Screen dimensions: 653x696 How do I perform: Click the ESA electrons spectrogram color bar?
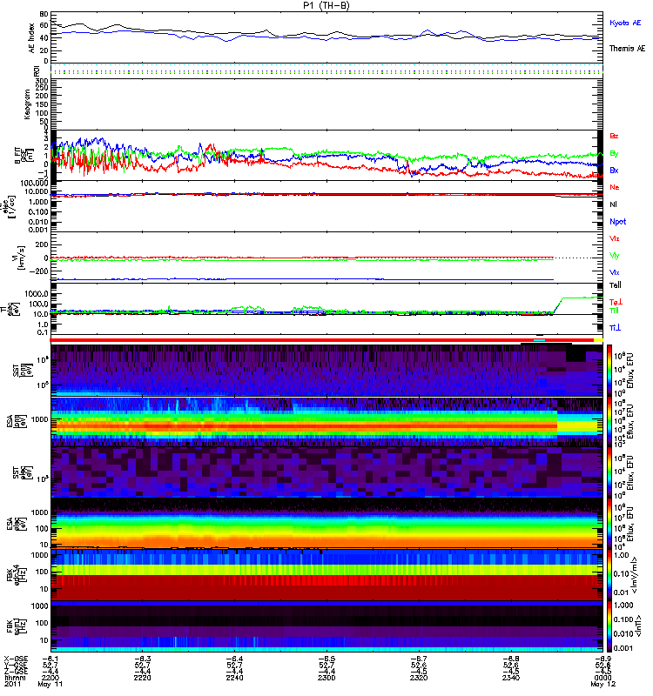609,523
